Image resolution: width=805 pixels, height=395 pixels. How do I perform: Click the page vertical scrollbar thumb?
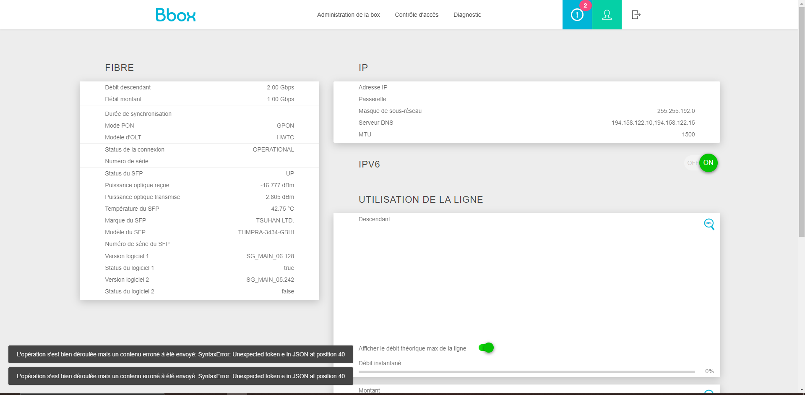point(802,122)
